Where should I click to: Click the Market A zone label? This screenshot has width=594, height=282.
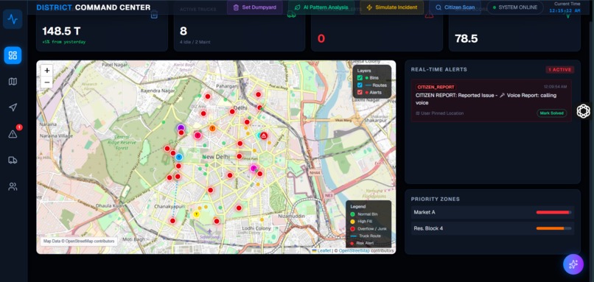pyautogui.click(x=424, y=212)
